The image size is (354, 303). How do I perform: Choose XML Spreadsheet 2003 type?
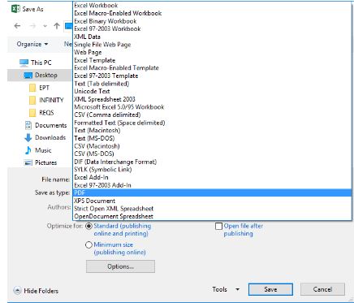(213, 99)
